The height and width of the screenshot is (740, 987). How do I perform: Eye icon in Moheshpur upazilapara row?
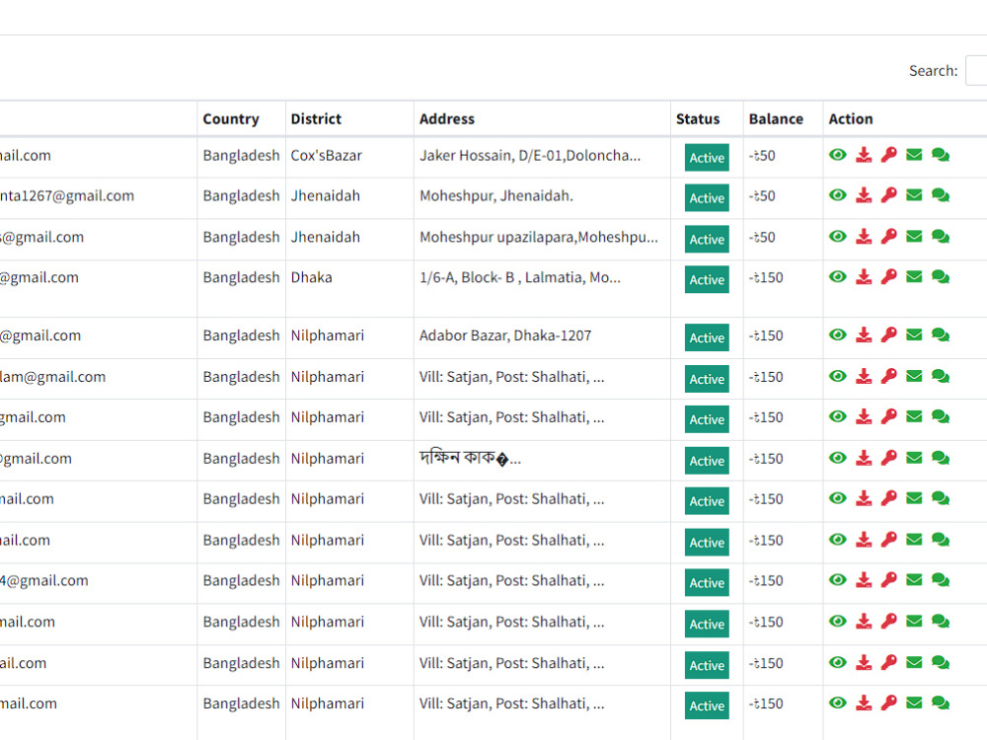(837, 237)
